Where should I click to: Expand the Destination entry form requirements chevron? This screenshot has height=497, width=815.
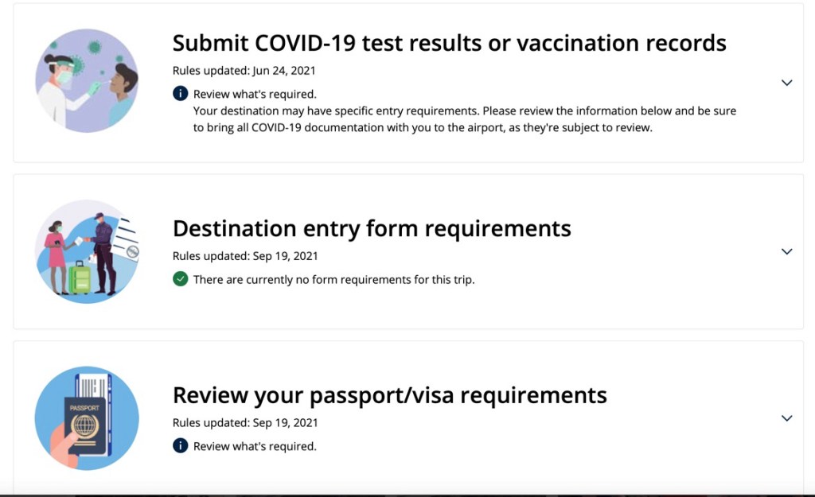(786, 251)
